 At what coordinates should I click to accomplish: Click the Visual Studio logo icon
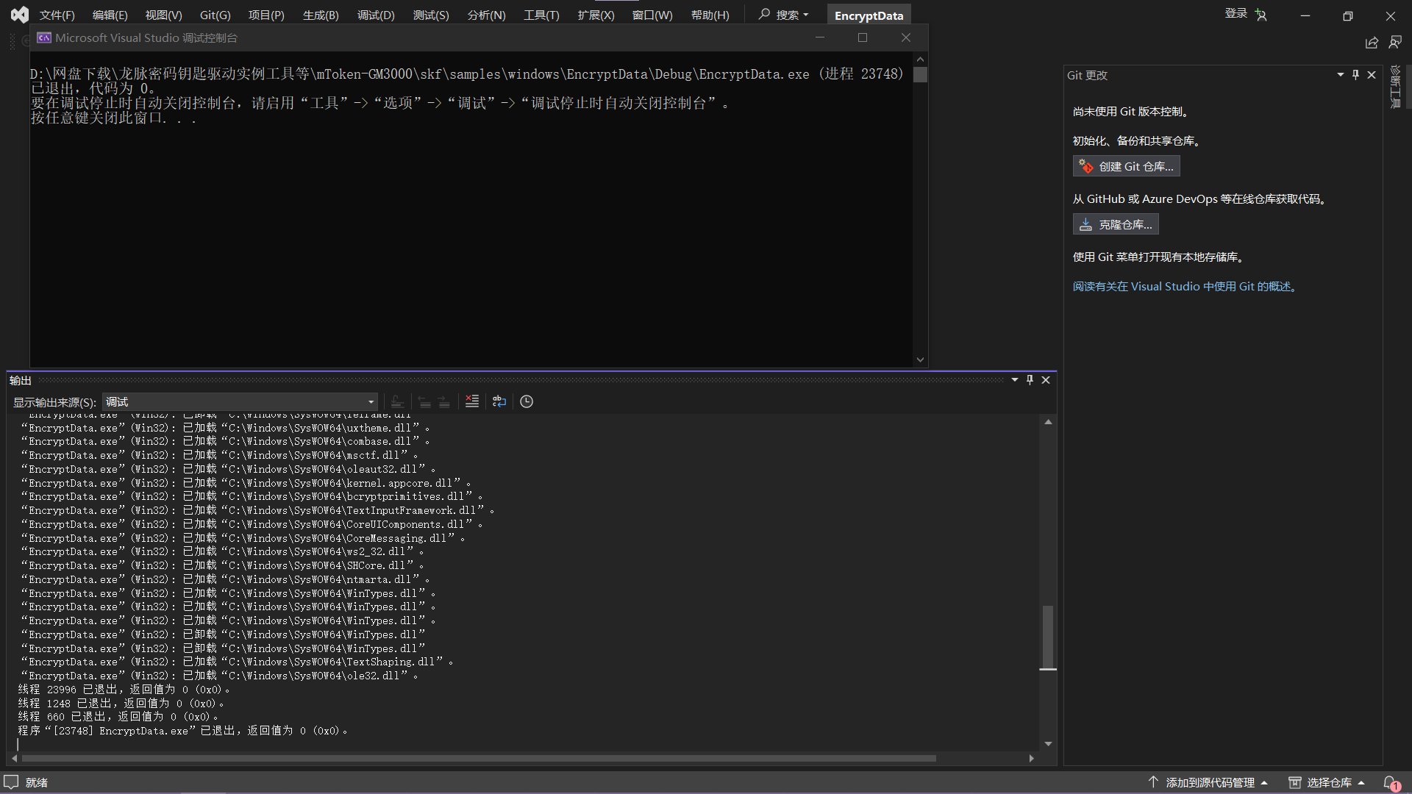tap(20, 15)
